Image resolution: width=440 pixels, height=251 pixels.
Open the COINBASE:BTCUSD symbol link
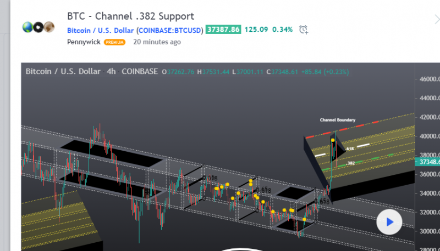click(x=169, y=30)
